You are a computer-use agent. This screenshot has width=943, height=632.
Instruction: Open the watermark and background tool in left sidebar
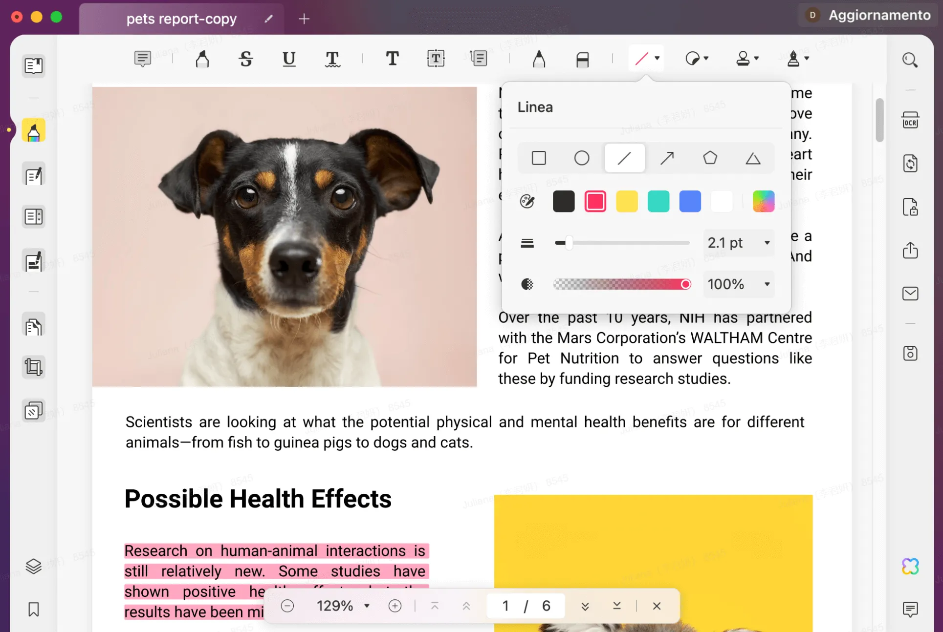(x=33, y=411)
